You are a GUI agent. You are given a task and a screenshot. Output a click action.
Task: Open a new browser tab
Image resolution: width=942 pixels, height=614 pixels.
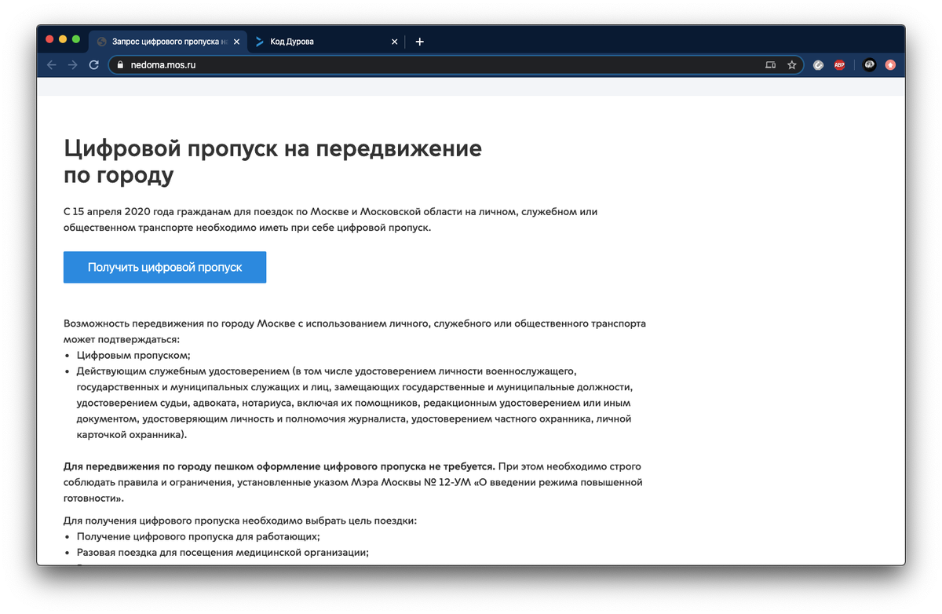click(x=420, y=42)
